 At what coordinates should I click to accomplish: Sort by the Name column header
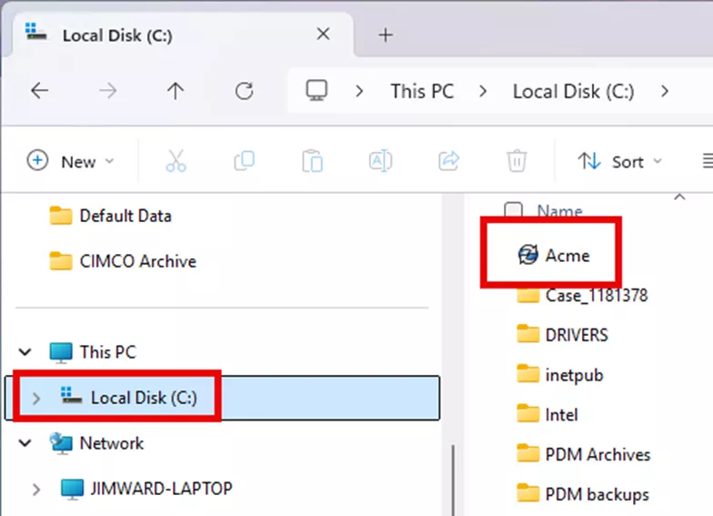point(560,211)
